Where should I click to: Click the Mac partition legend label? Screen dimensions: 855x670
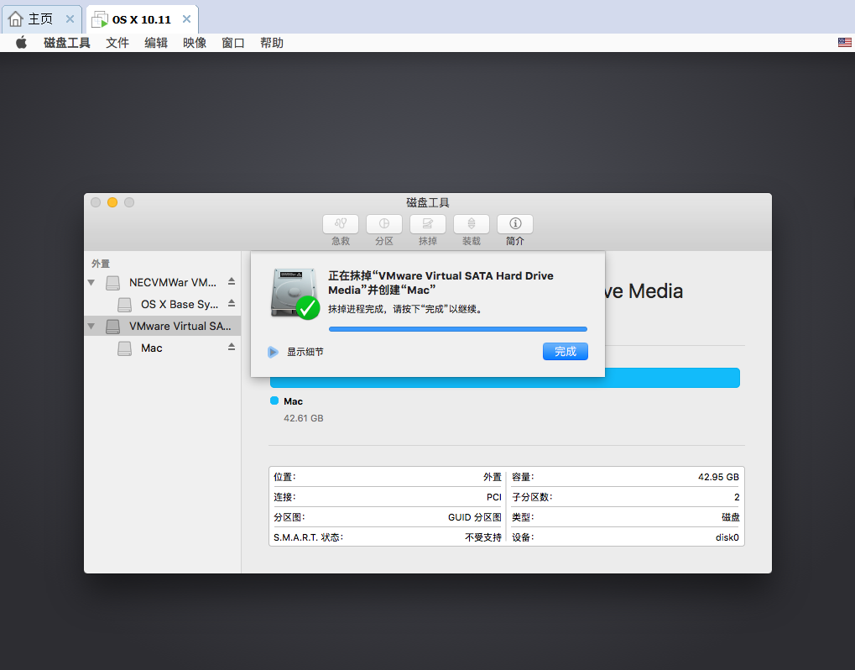click(x=294, y=401)
